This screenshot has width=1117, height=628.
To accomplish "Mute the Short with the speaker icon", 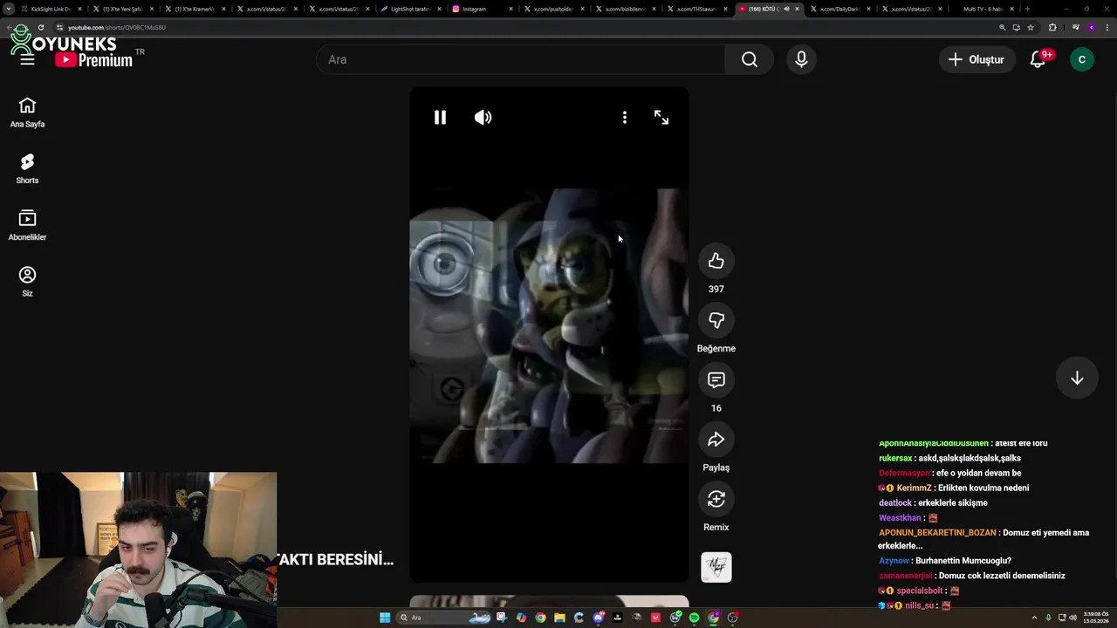I will 483,117.
